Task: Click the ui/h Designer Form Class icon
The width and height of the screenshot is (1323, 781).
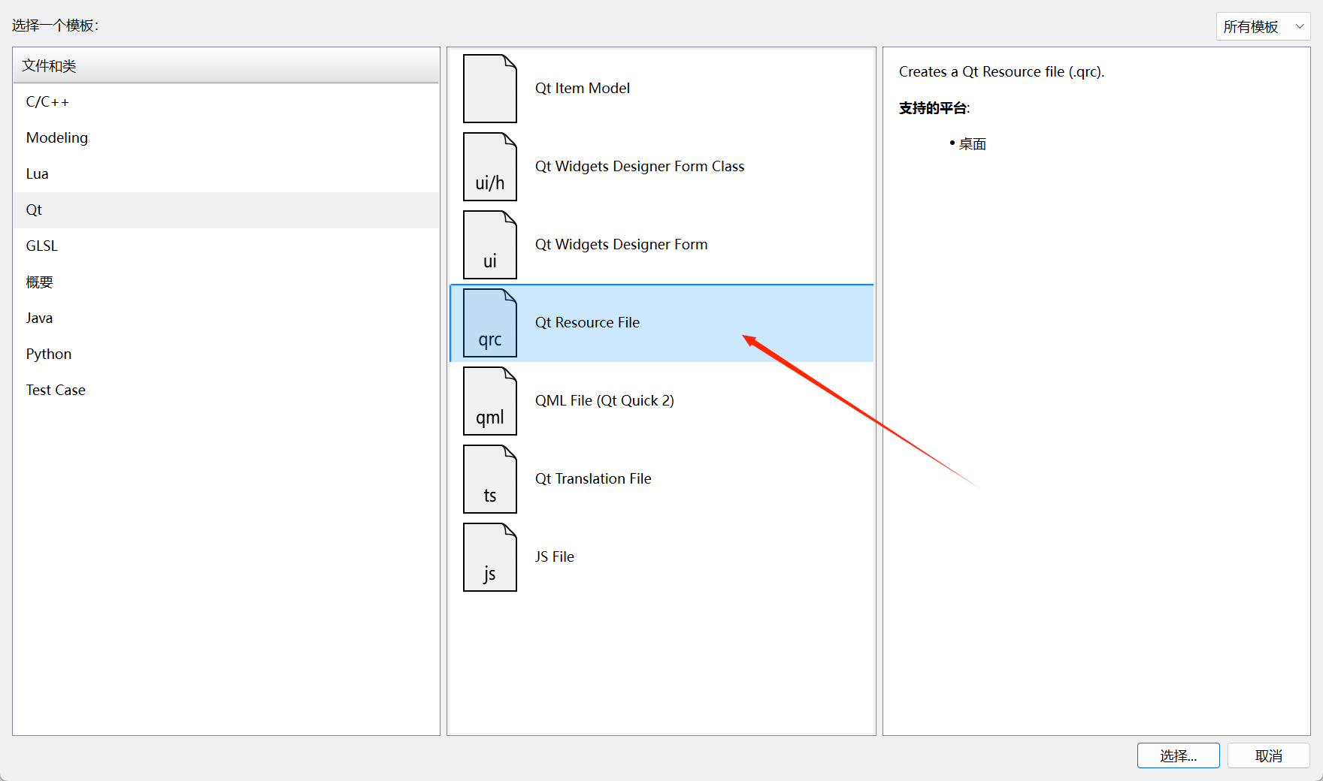Action: pyautogui.click(x=490, y=167)
